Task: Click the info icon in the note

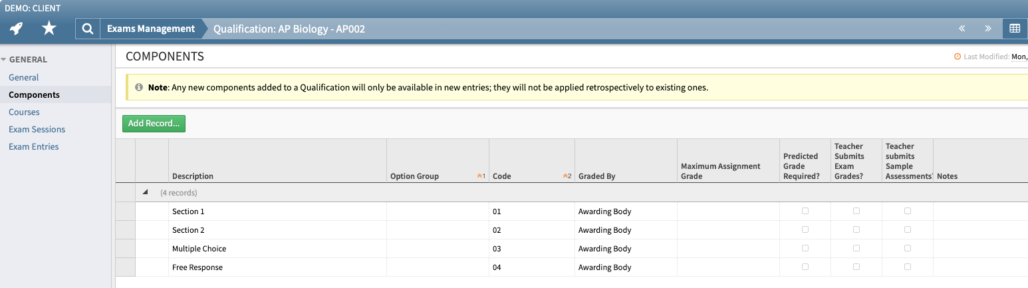Action: [139, 87]
